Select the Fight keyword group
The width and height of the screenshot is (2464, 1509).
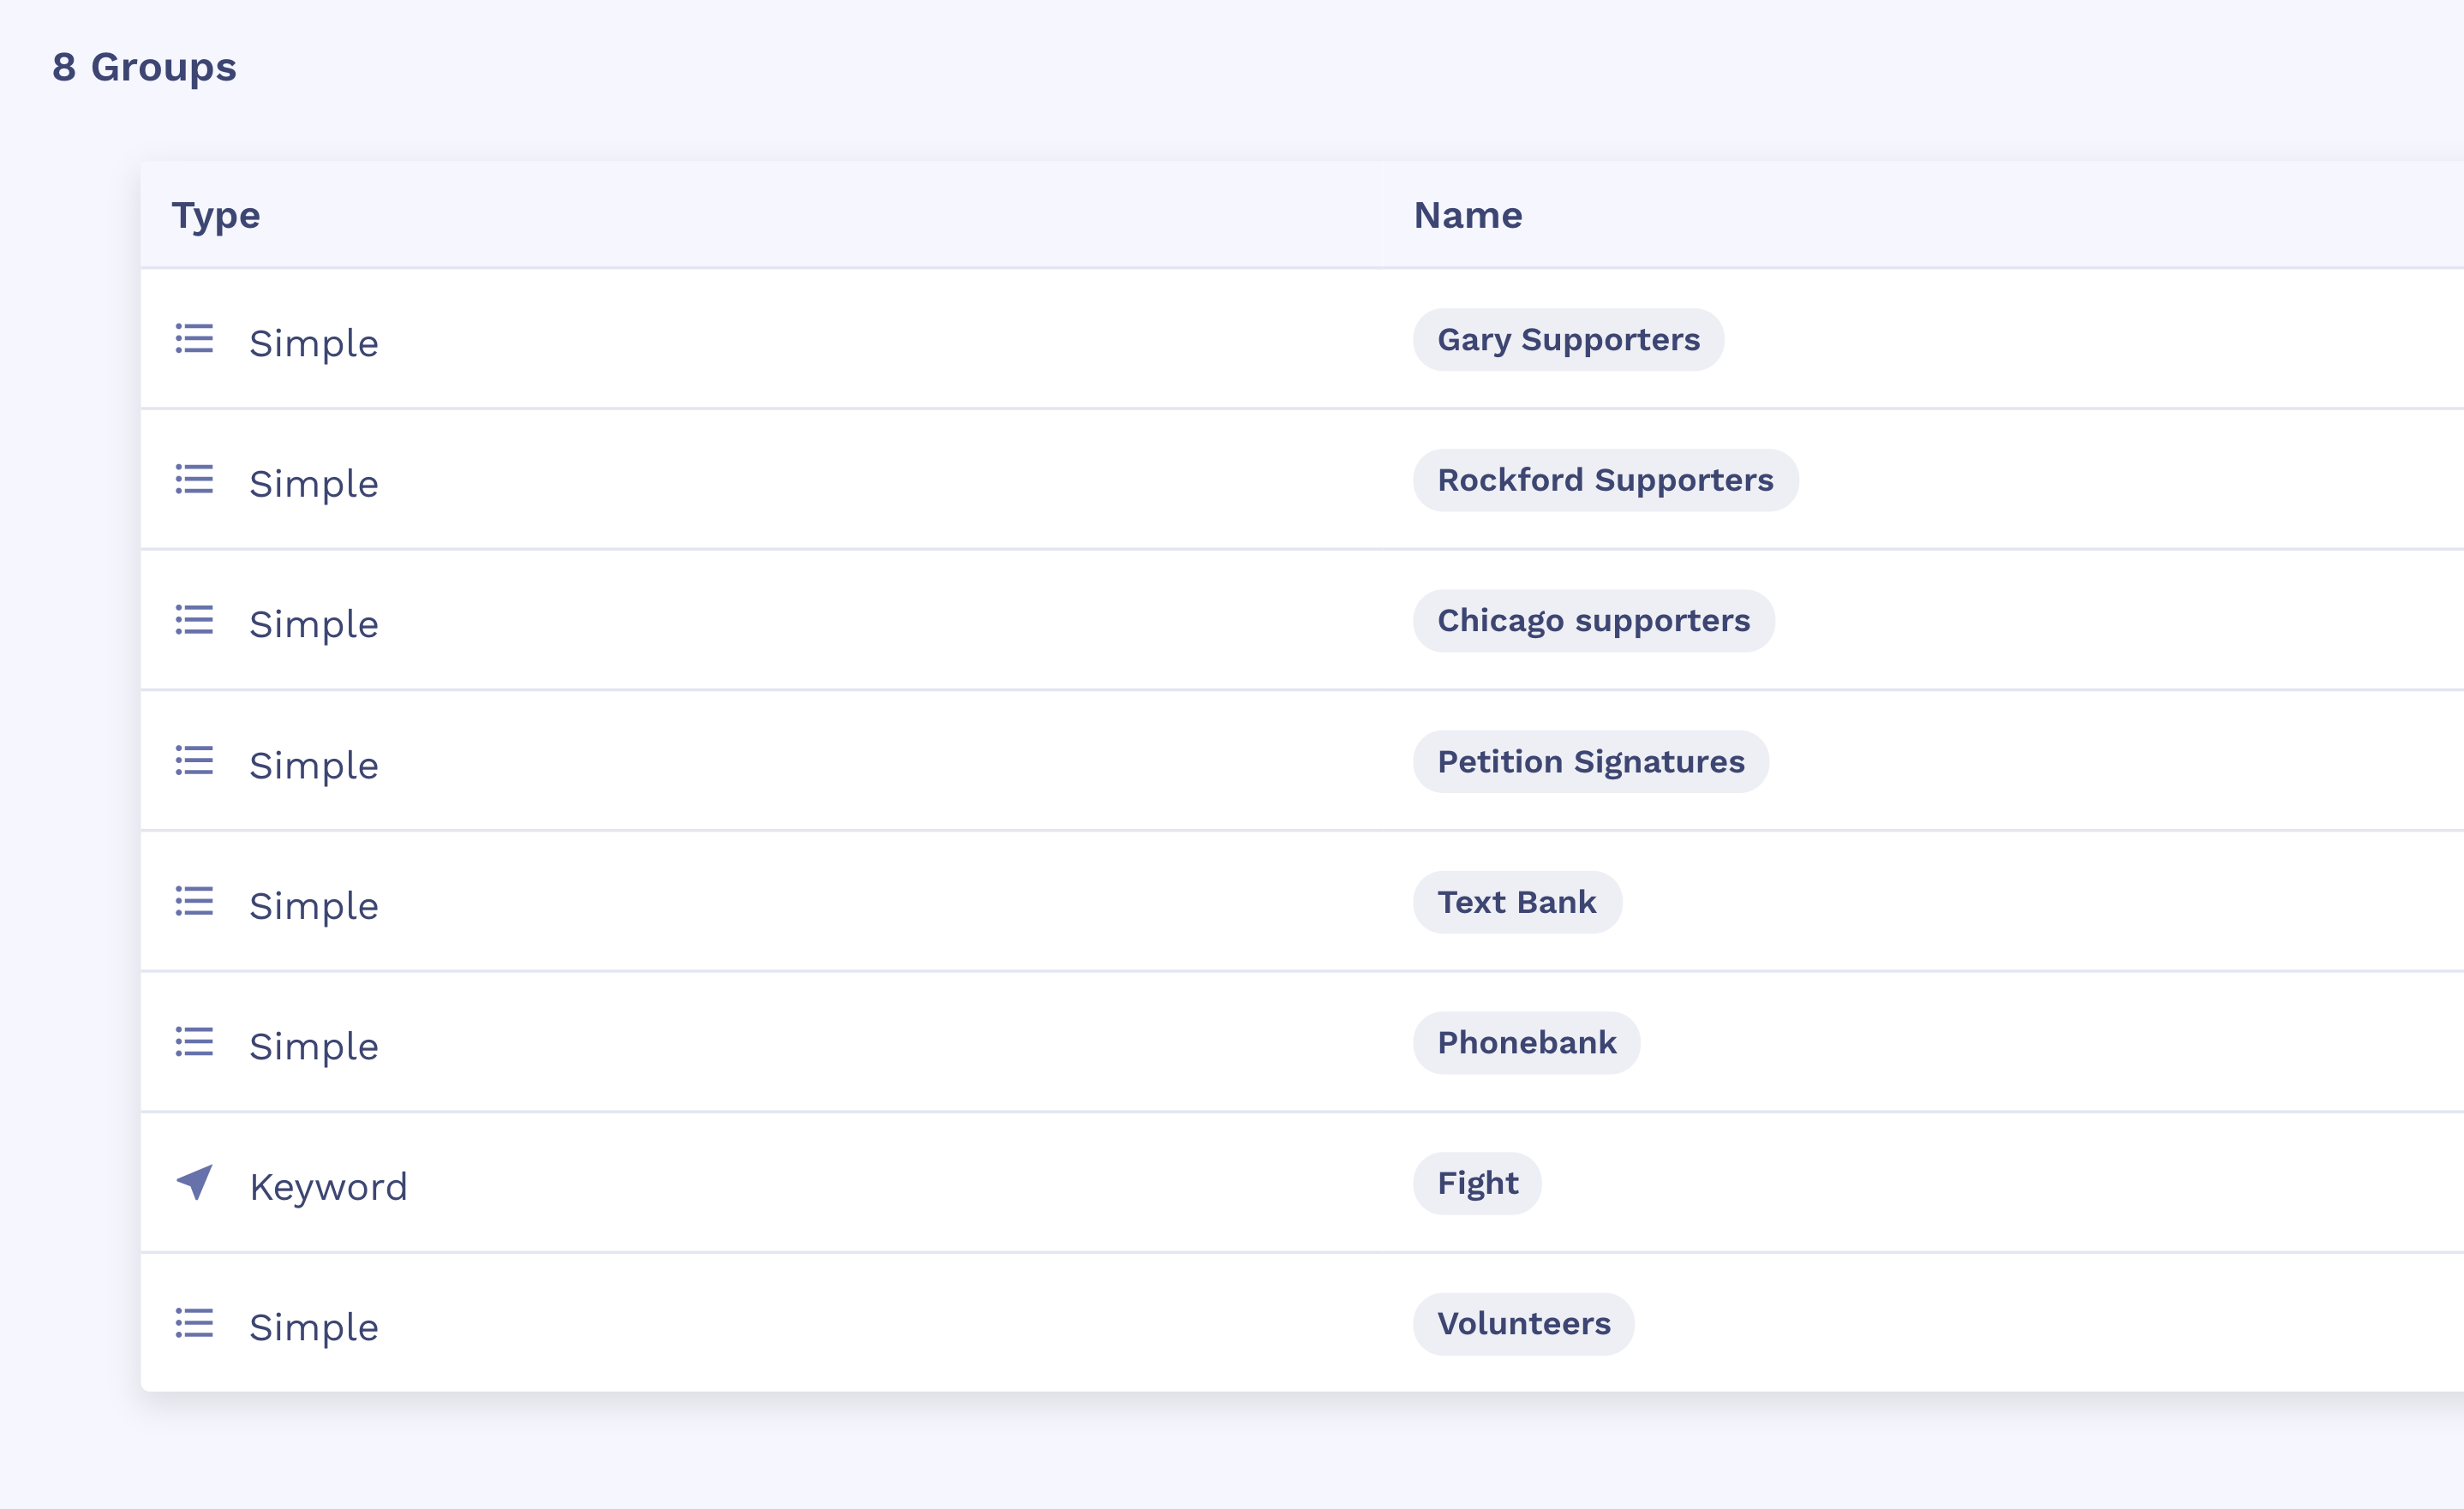click(1477, 1184)
